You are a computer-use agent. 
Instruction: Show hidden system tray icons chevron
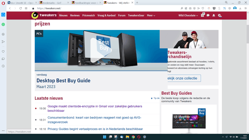(x=223, y=137)
